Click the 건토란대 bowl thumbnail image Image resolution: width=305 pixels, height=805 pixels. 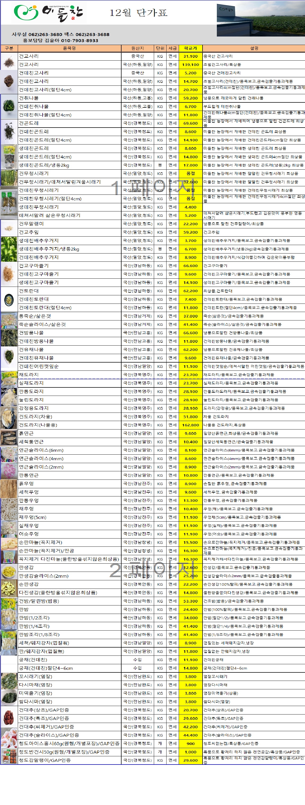click(9, 299)
